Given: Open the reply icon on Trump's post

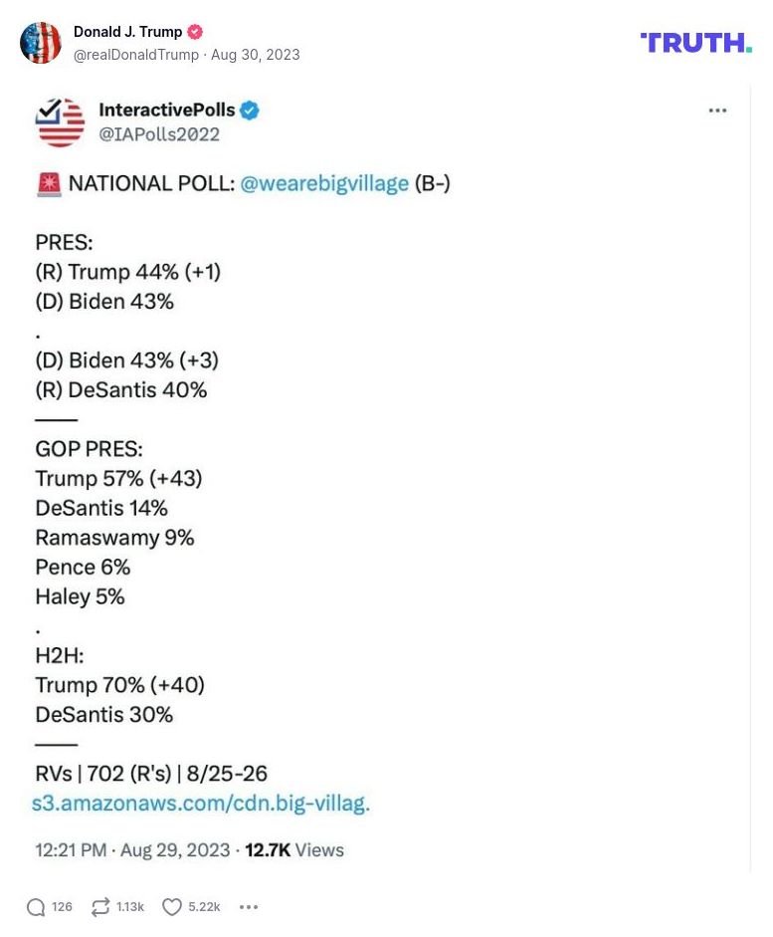Looking at the screenshot, I should (x=39, y=907).
